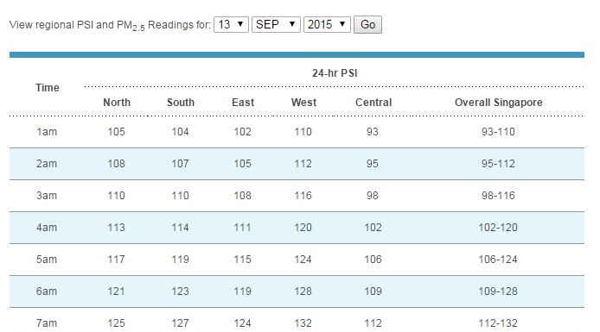This screenshot has height=332, width=600.
Task: Select the 7am overall value 112-132
Action: [498, 323]
